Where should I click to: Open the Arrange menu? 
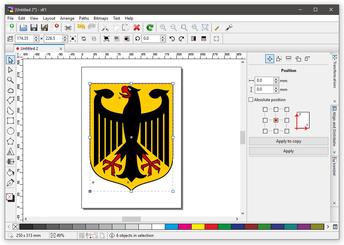coord(67,18)
